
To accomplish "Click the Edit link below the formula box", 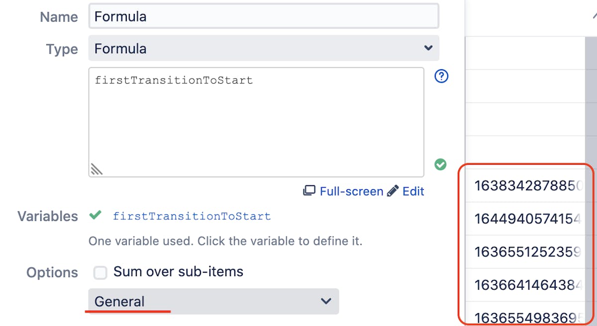I will pos(412,191).
